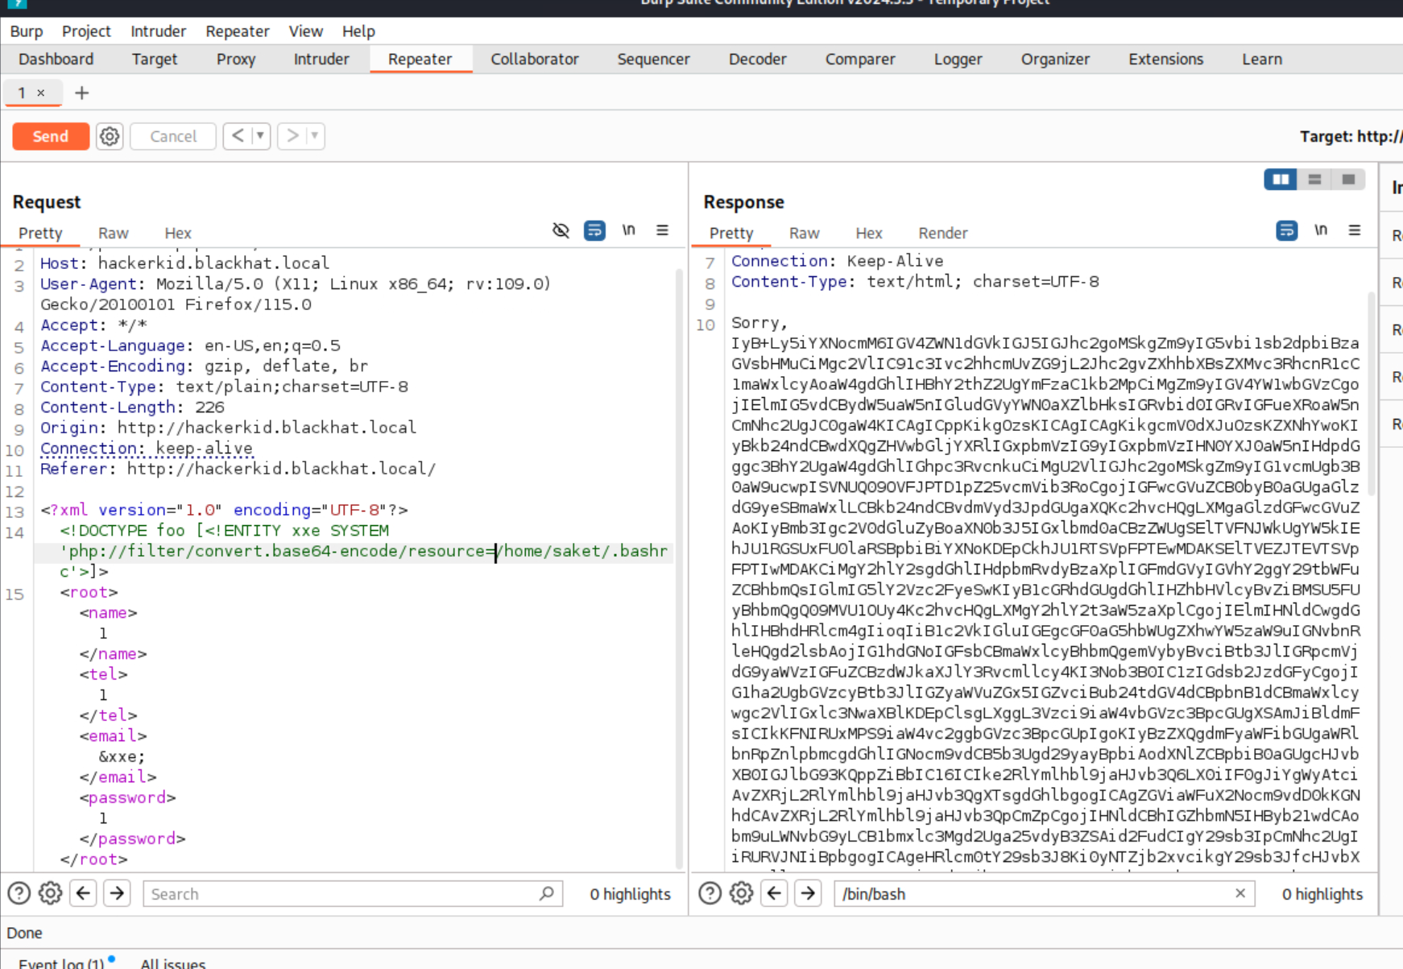Add a new Repeater tab
Viewport: 1403px width, 969px height.
coord(81,93)
